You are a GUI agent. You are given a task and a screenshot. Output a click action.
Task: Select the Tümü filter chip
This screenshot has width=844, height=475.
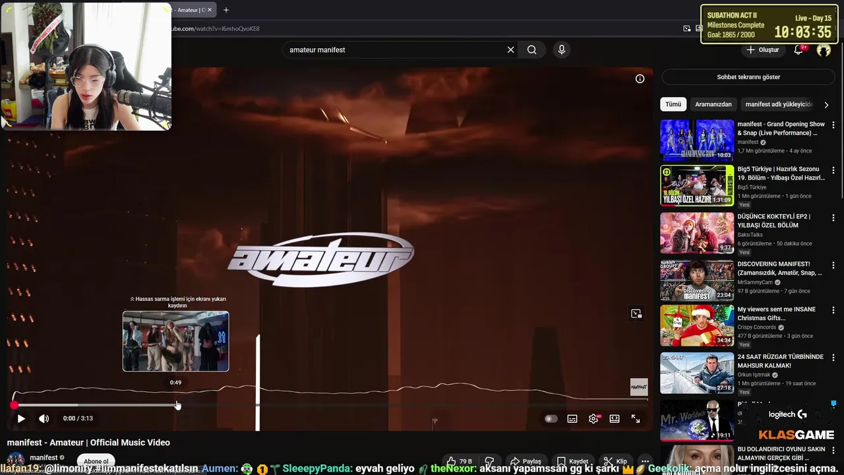[673, 104]
